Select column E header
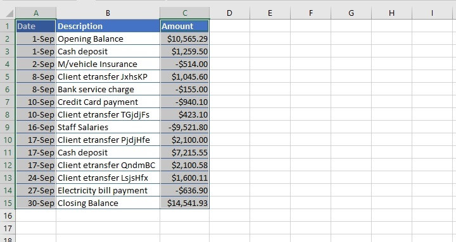 pos(270,13)
